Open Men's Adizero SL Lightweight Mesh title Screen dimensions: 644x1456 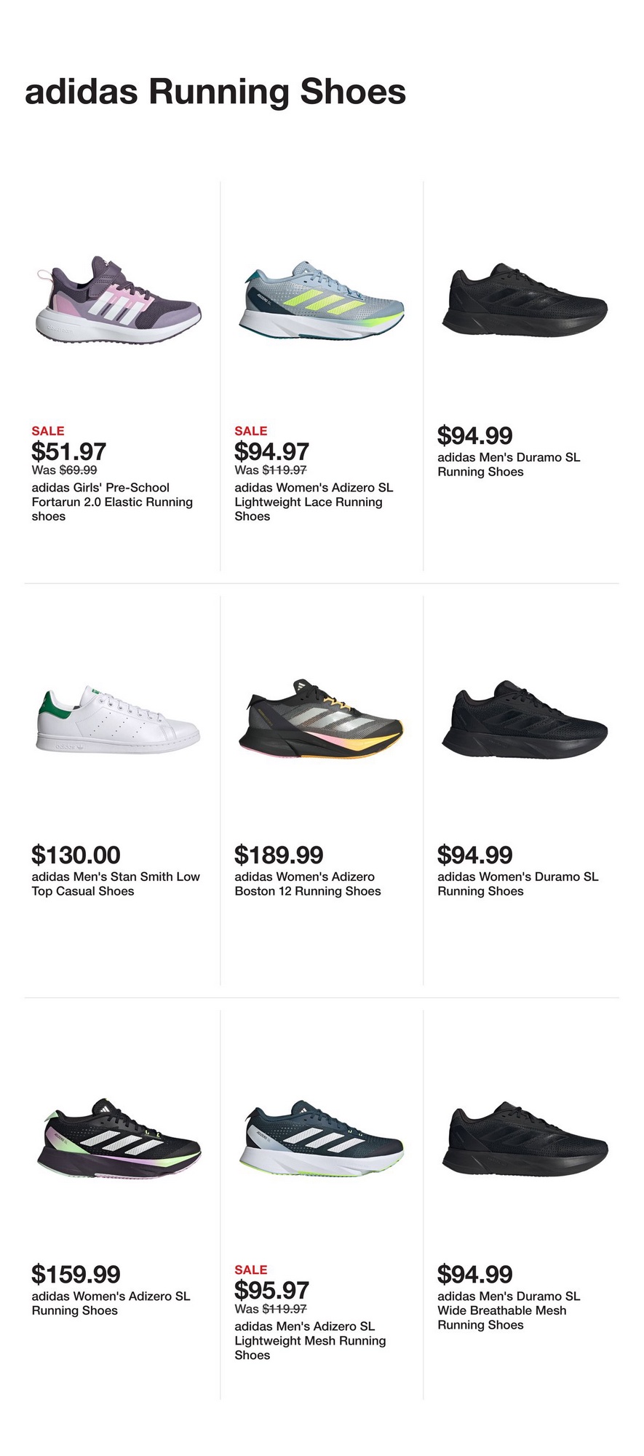coord(310,1340)
